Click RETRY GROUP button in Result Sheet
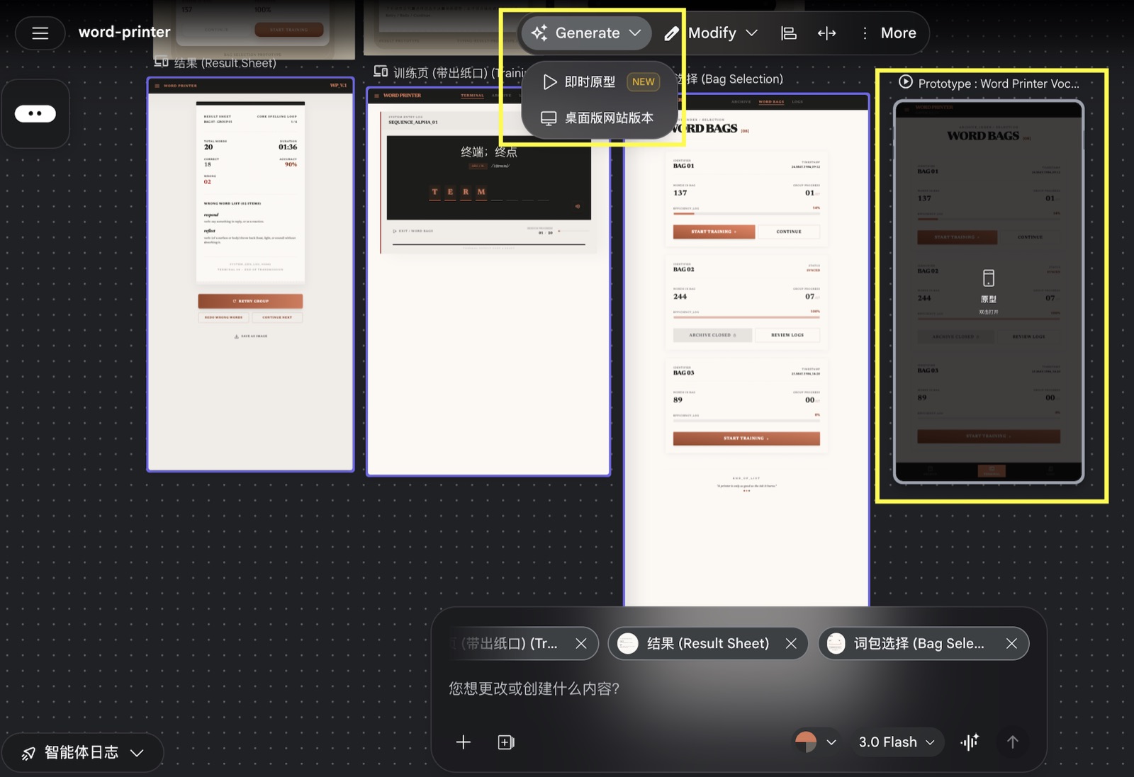1134x777 pixels. coord(250,301)
